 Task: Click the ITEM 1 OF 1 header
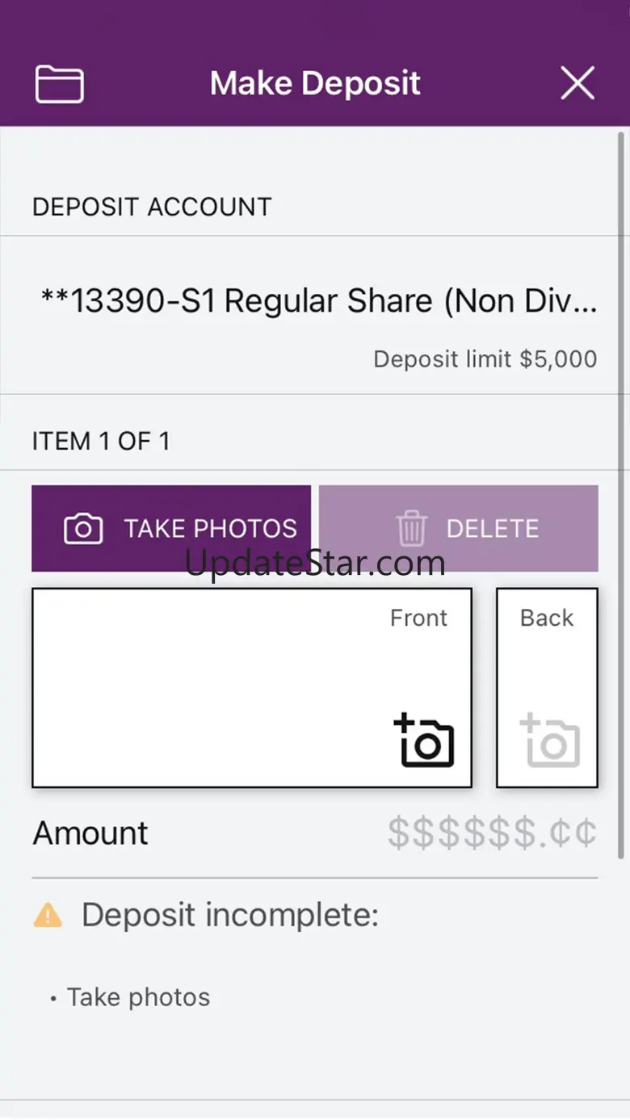tap(101, 442)
